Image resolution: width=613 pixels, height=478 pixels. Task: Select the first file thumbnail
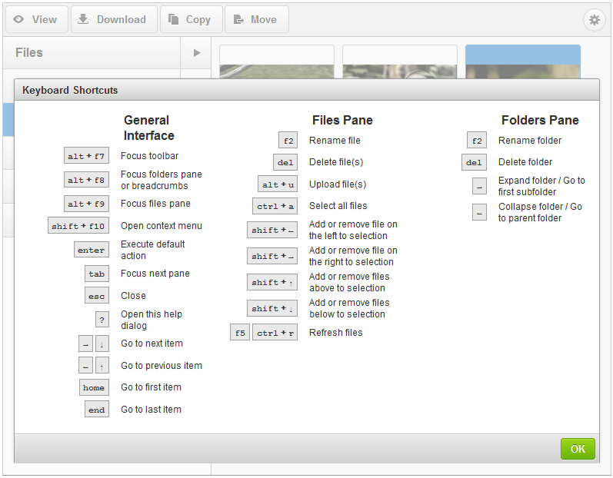click(x=277, y=61)
